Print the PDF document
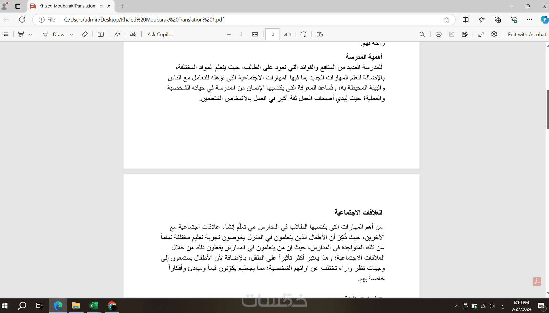The width and height of the screenshot is (549, 313). [x=439, y=34]
